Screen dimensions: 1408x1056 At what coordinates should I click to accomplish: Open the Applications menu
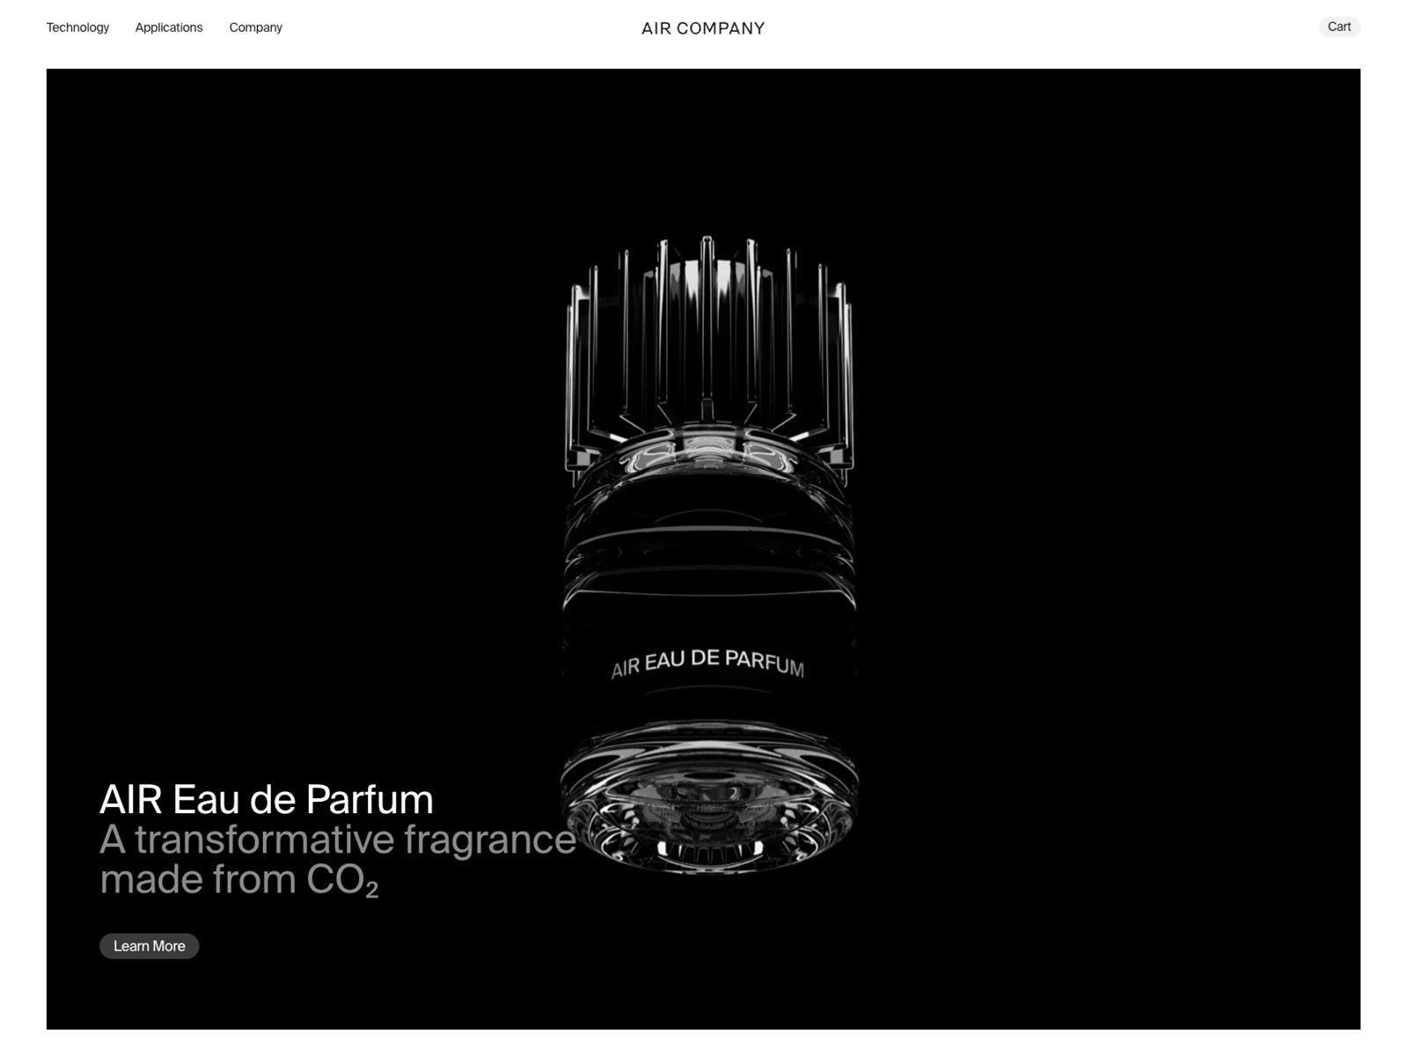click(x=169, y=27)
